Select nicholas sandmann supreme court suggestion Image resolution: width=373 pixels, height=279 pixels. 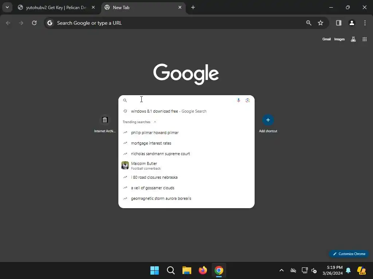pyautogui.click(x=186, y=154)
